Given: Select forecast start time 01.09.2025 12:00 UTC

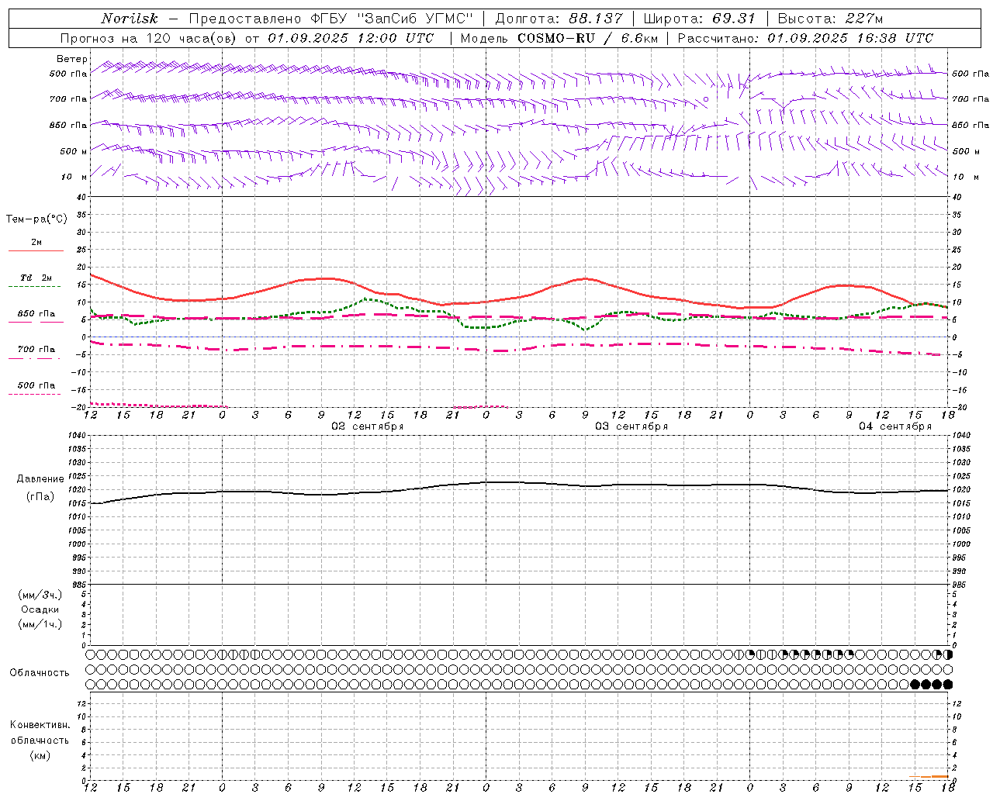Looking at the screenshot, I should [x=351, y=38].
